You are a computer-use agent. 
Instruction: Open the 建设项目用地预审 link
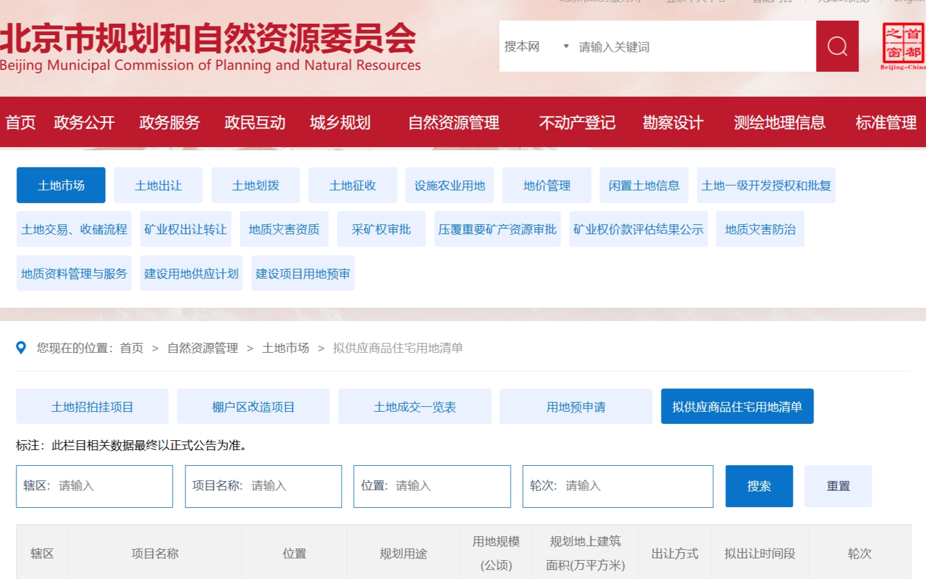(303, 274)
